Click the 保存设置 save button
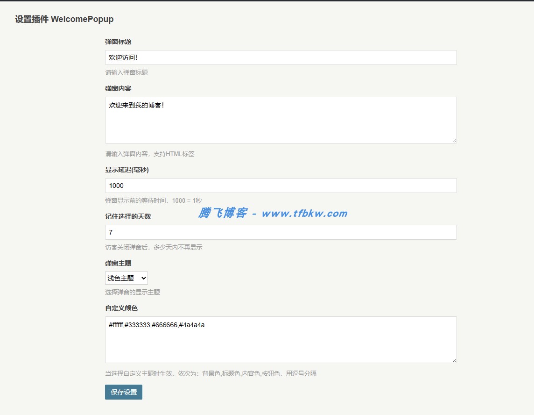 [123, 393]
